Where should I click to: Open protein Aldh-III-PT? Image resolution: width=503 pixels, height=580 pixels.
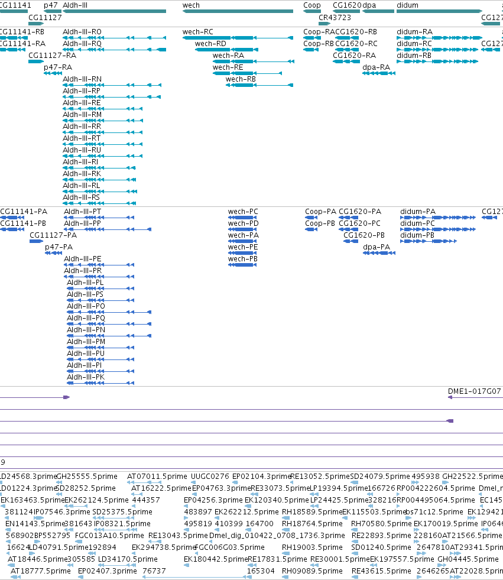(83, 212)
